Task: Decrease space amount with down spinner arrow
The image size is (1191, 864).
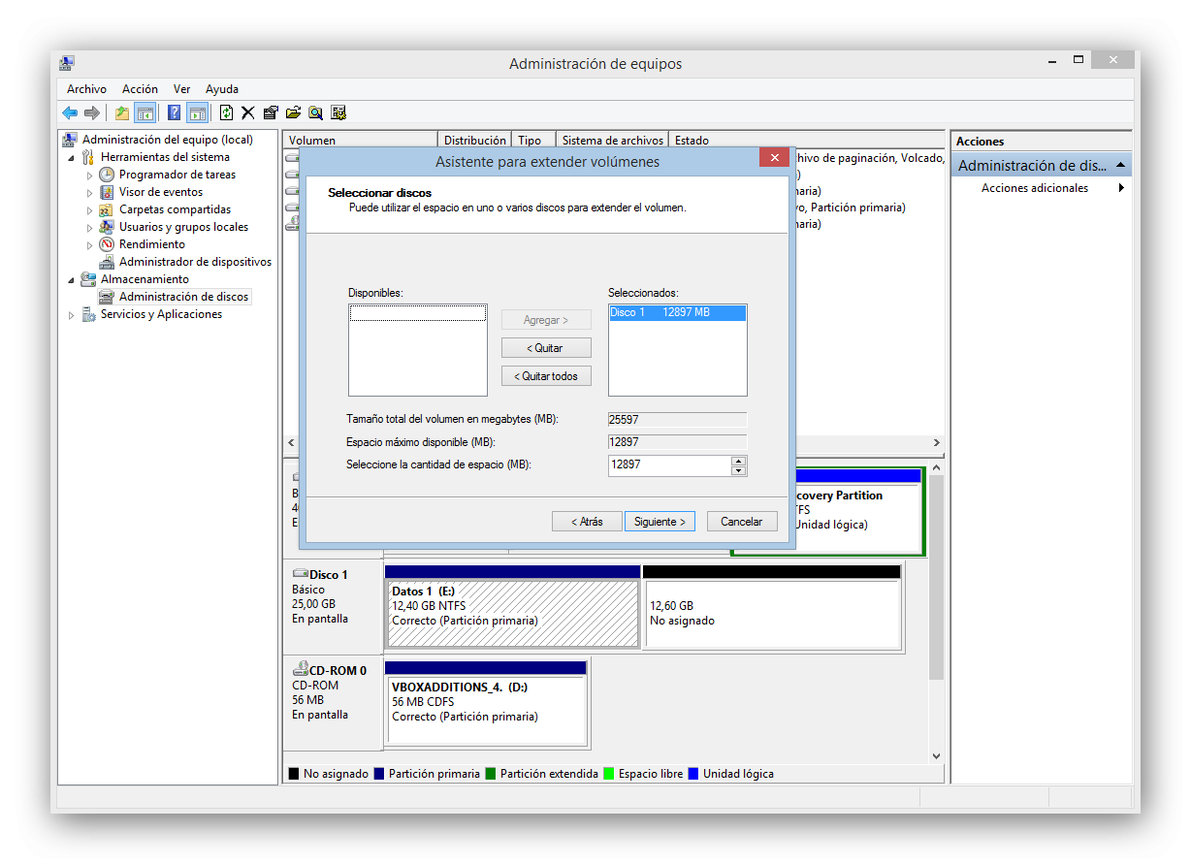Action: (x=739, y=471)
